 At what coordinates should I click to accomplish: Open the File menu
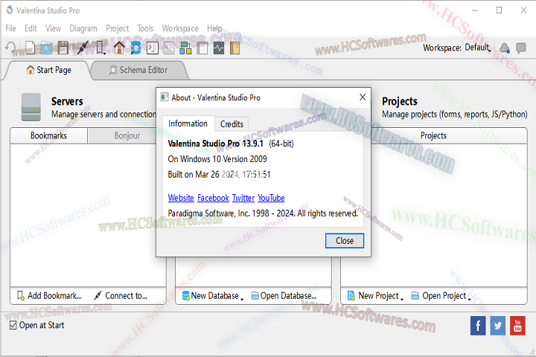pos(10,28)
